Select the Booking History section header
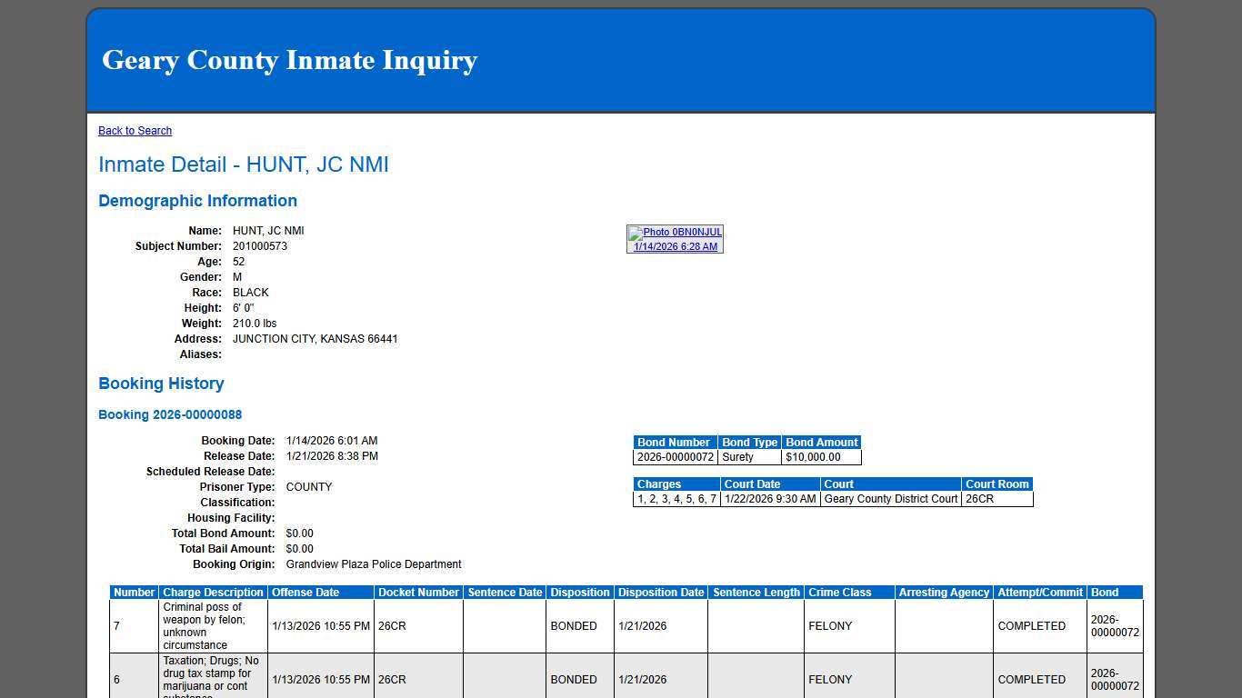Viewport: 1242px width, 698px height. click(x=161, y=384)
